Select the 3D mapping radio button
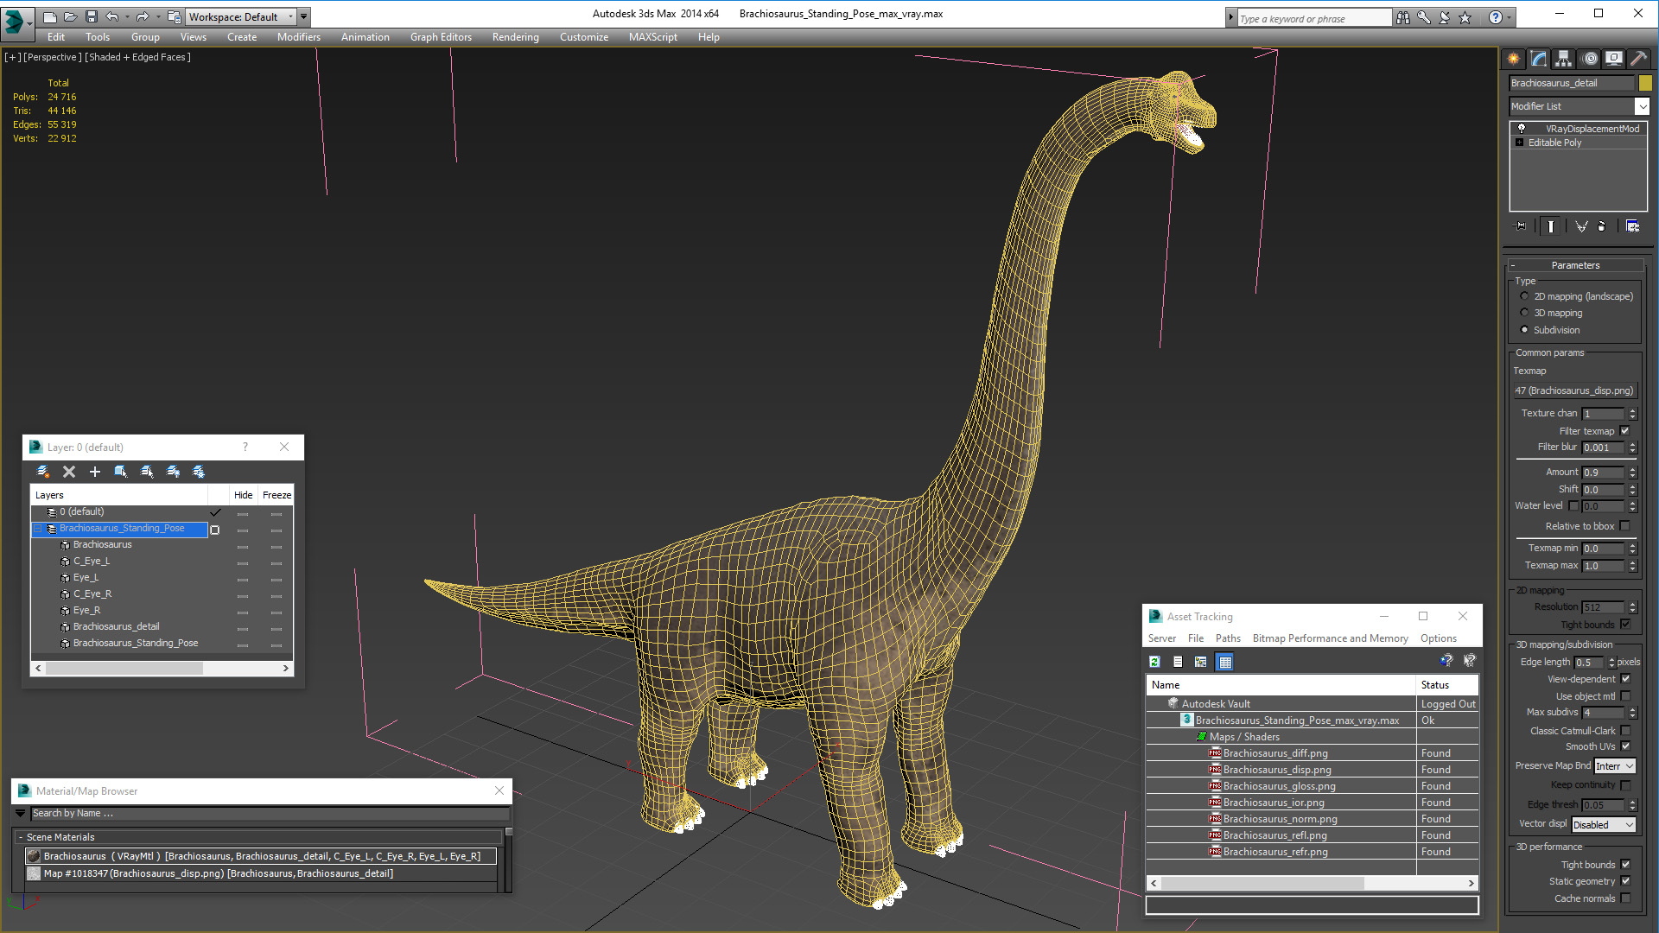The width and height of the screenshot is (1659, 933). [1525, 313]
